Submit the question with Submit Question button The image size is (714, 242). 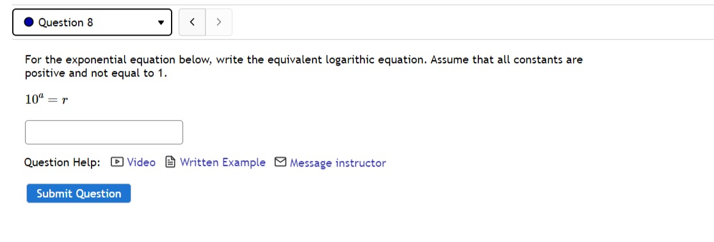(79, 193)
